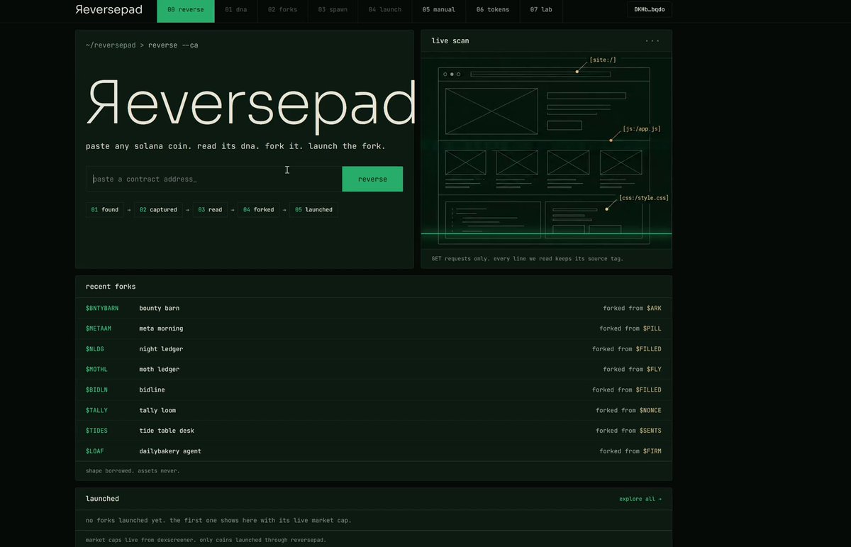The image size is (851, 547).
Task: Go to the 02 forks tab
Action: tap(283, 10)
